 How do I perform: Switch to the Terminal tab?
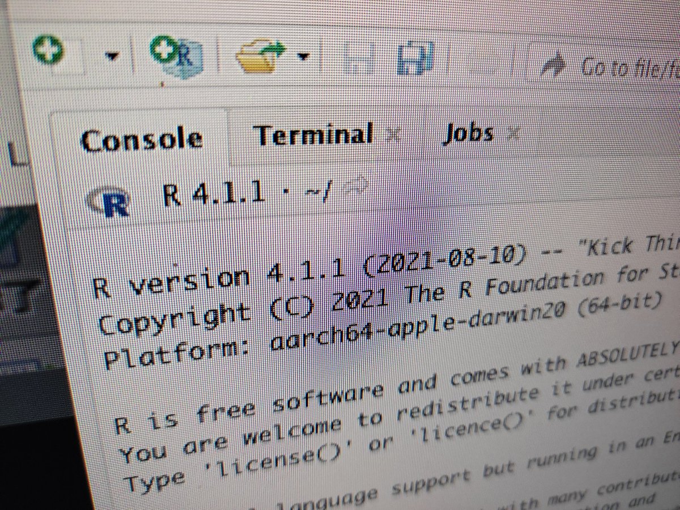[x=313, y=134]
